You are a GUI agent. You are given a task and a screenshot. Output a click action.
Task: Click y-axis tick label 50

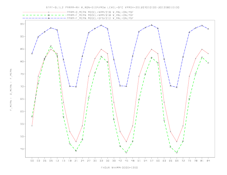pyautogui.click(x=22, y=136)
